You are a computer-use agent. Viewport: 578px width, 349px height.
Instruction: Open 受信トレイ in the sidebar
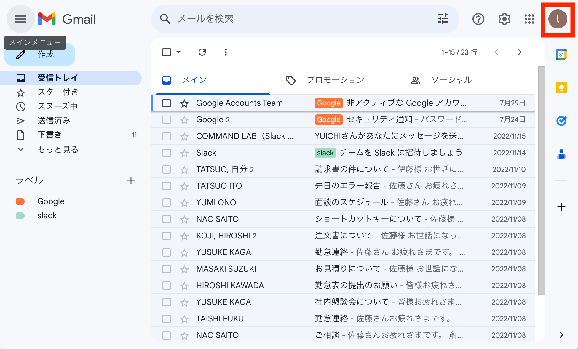coord(71,78)
